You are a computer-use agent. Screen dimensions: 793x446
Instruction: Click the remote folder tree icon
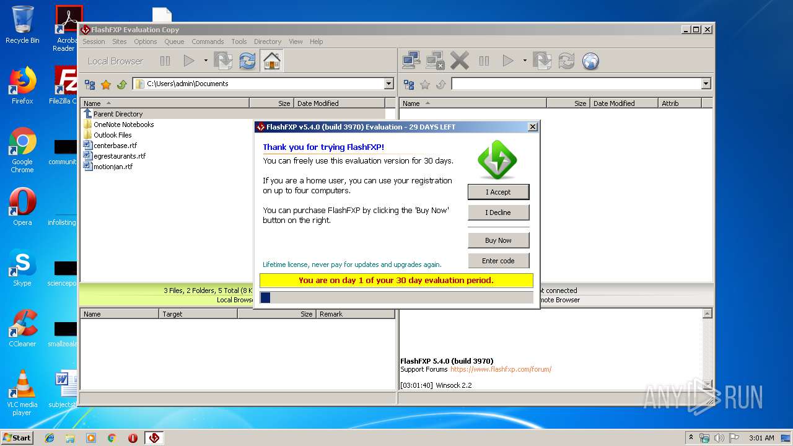409,84
